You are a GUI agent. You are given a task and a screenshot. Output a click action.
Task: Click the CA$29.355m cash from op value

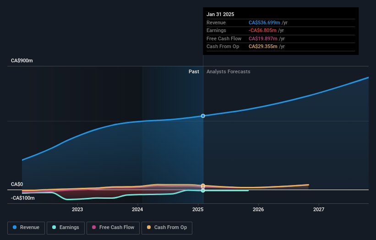[263, 47]
